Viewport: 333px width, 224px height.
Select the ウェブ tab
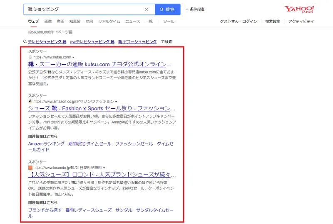33,22
